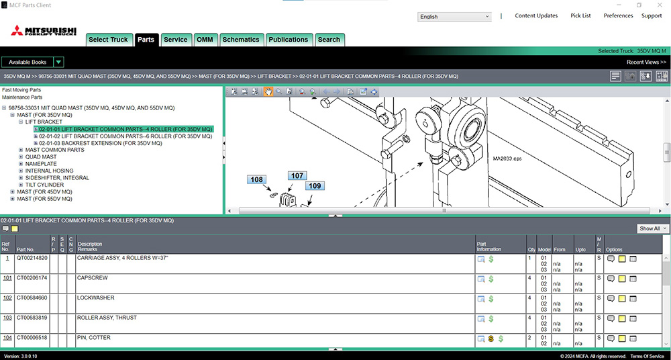The height and width of the screenshot is (360, 671).
Task: Click the parts table vertical scrollbar down arrow
Action: tap(666, 344)
